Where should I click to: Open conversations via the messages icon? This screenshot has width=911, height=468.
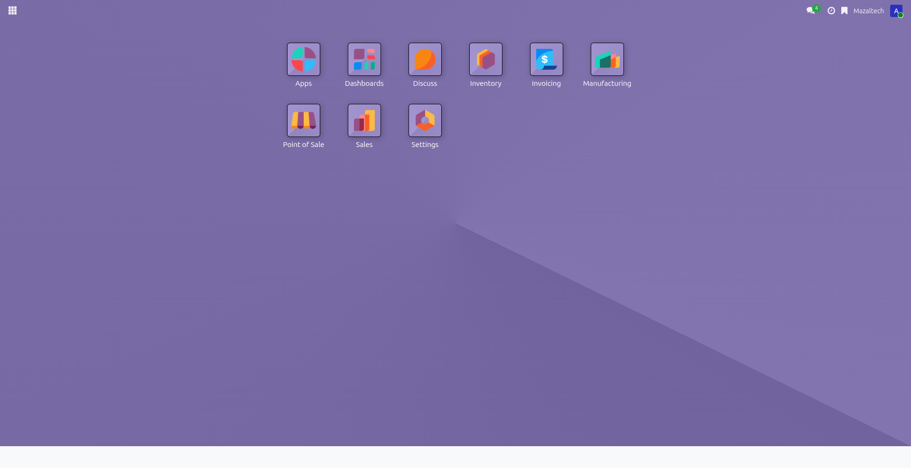pos(811,10)
